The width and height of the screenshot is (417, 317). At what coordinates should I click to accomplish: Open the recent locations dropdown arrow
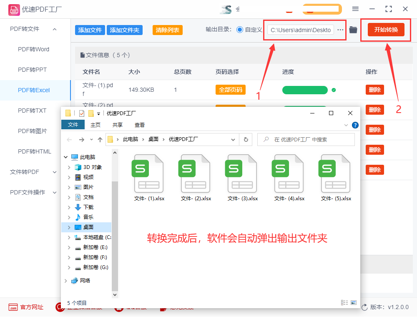(x=91, y=139)
